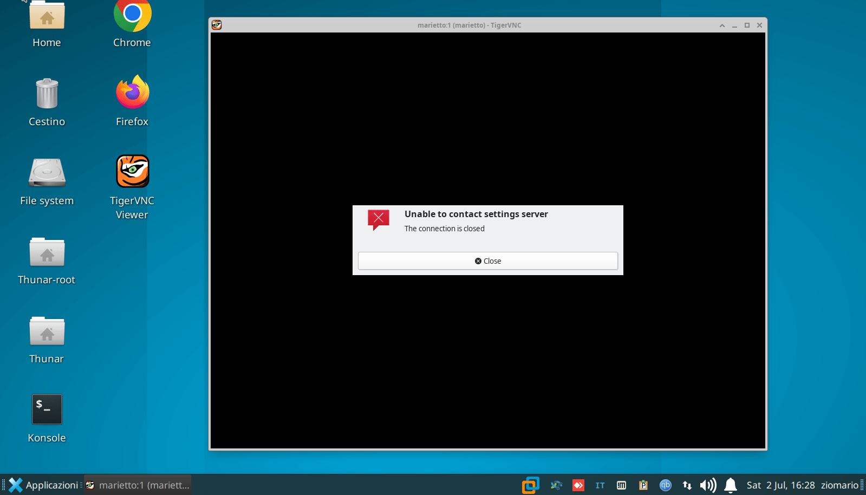Click the qBittorrent tray icon
The height and width of the screenshot is (495, 866).
(665, 485)
